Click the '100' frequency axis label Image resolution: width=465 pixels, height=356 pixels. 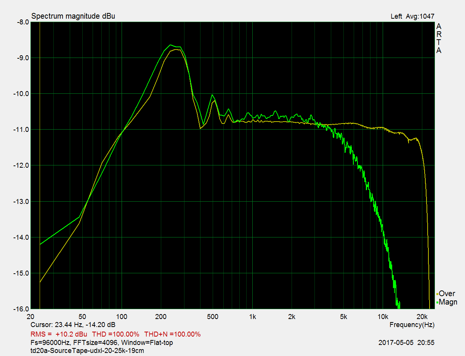[x=122, y=317]
